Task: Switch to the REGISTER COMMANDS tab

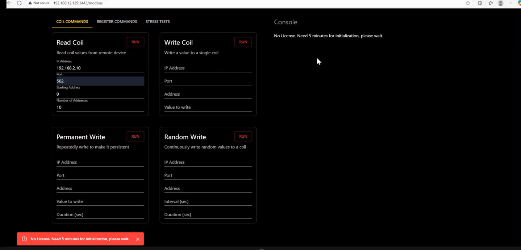Action: (x=117, y=21)
